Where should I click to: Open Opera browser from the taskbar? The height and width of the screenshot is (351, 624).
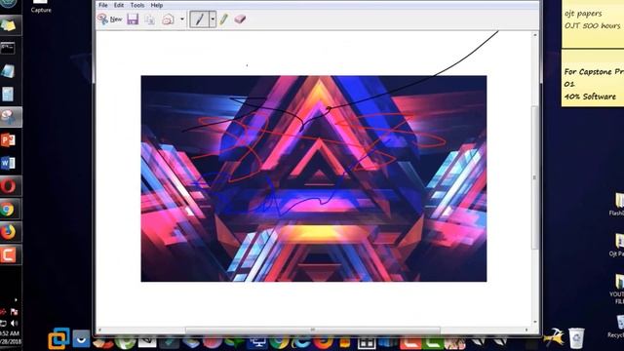point(8,186)
